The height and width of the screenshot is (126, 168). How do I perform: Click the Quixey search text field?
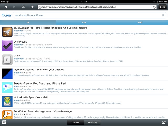(87, 15)
